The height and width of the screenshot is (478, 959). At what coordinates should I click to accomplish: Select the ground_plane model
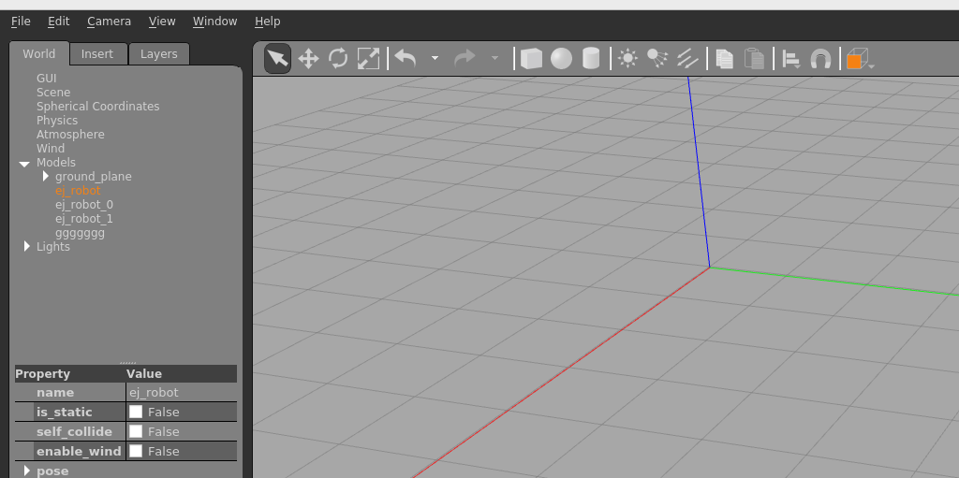tap(94, 177)
